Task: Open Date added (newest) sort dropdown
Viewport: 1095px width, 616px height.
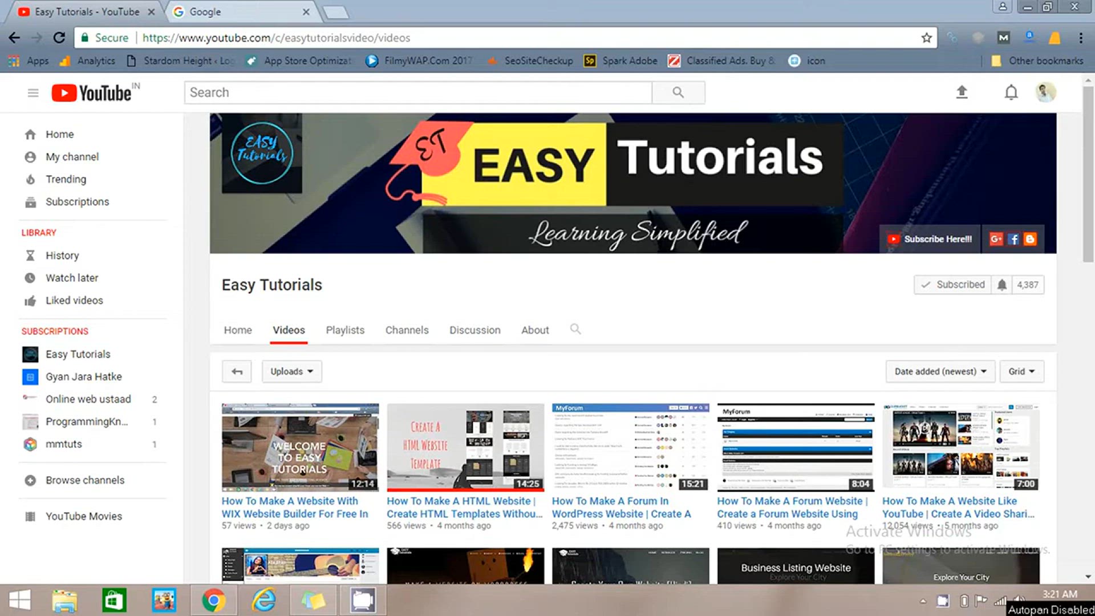Action: coord(940,371)
